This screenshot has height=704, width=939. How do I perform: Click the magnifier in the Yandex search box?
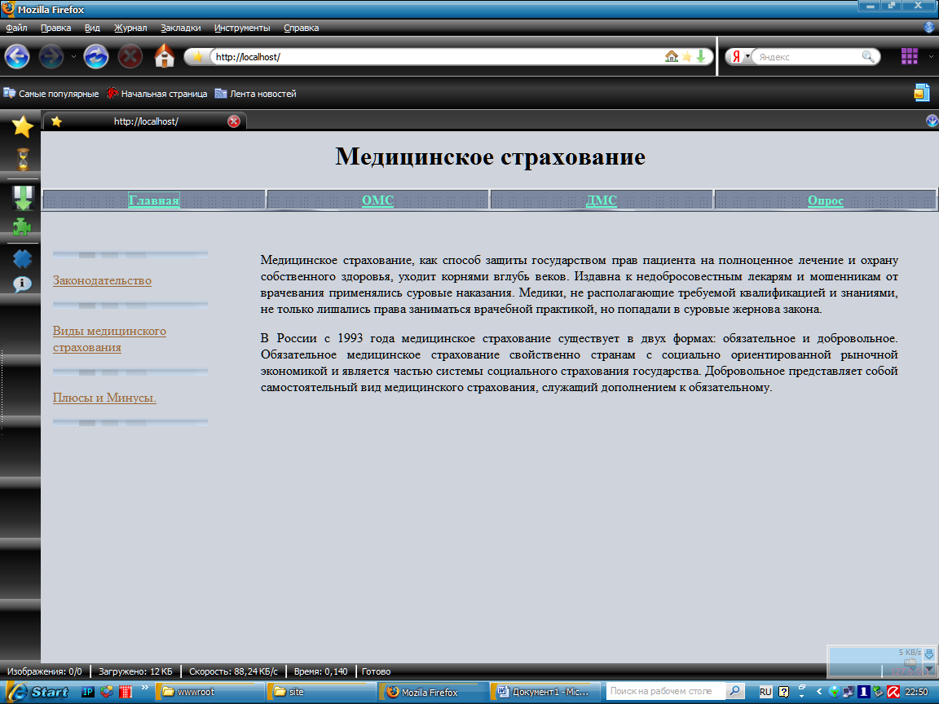tap(868, 56)
